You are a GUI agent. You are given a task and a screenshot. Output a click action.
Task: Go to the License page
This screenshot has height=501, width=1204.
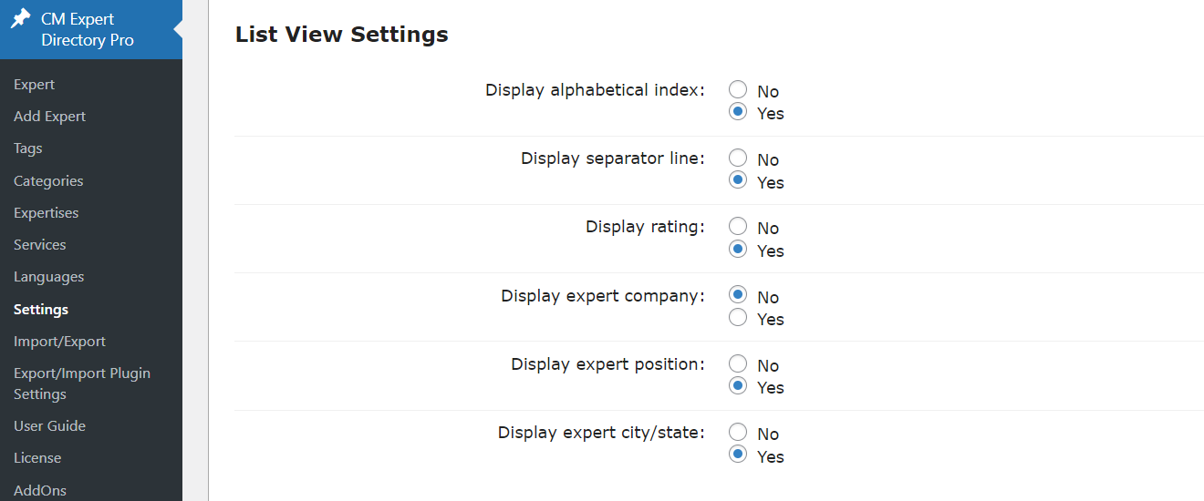tap(37, 458)
